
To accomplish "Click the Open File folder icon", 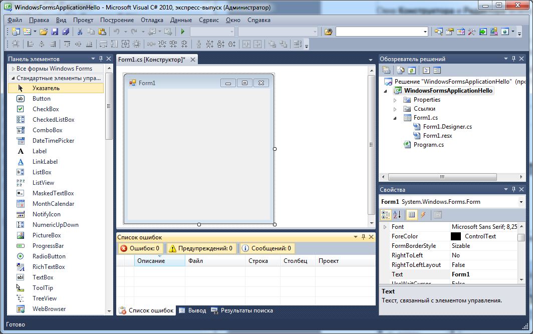I will pos(43,32).
